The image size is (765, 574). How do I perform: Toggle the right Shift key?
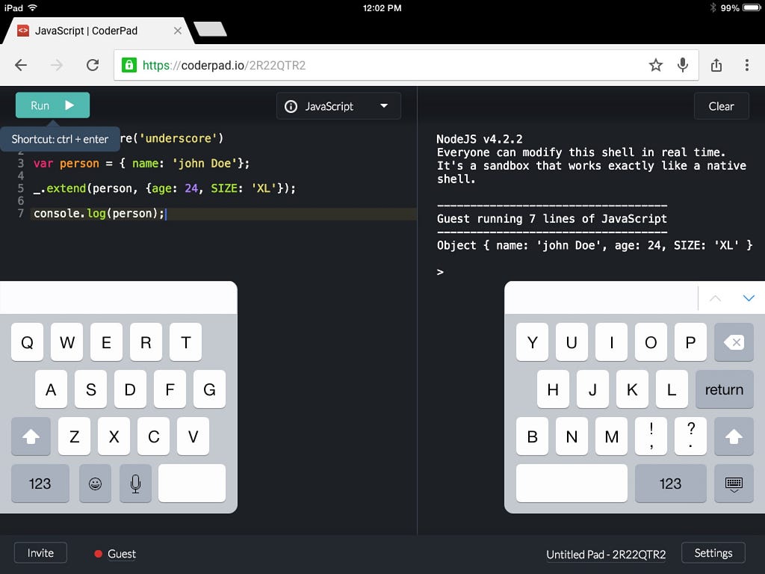tap(733, 436)
